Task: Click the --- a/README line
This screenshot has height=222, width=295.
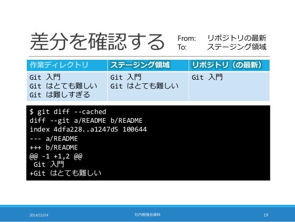Action: click(54, 139)
